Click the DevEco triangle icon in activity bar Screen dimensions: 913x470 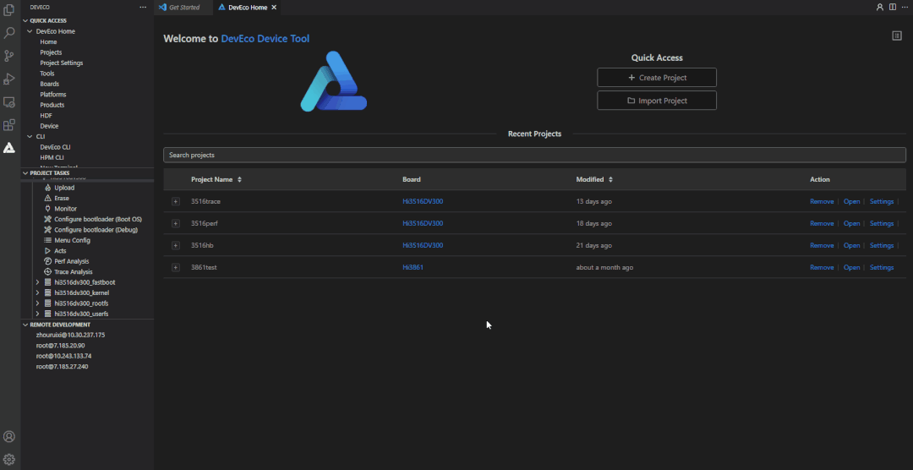[x=9, y=147]
